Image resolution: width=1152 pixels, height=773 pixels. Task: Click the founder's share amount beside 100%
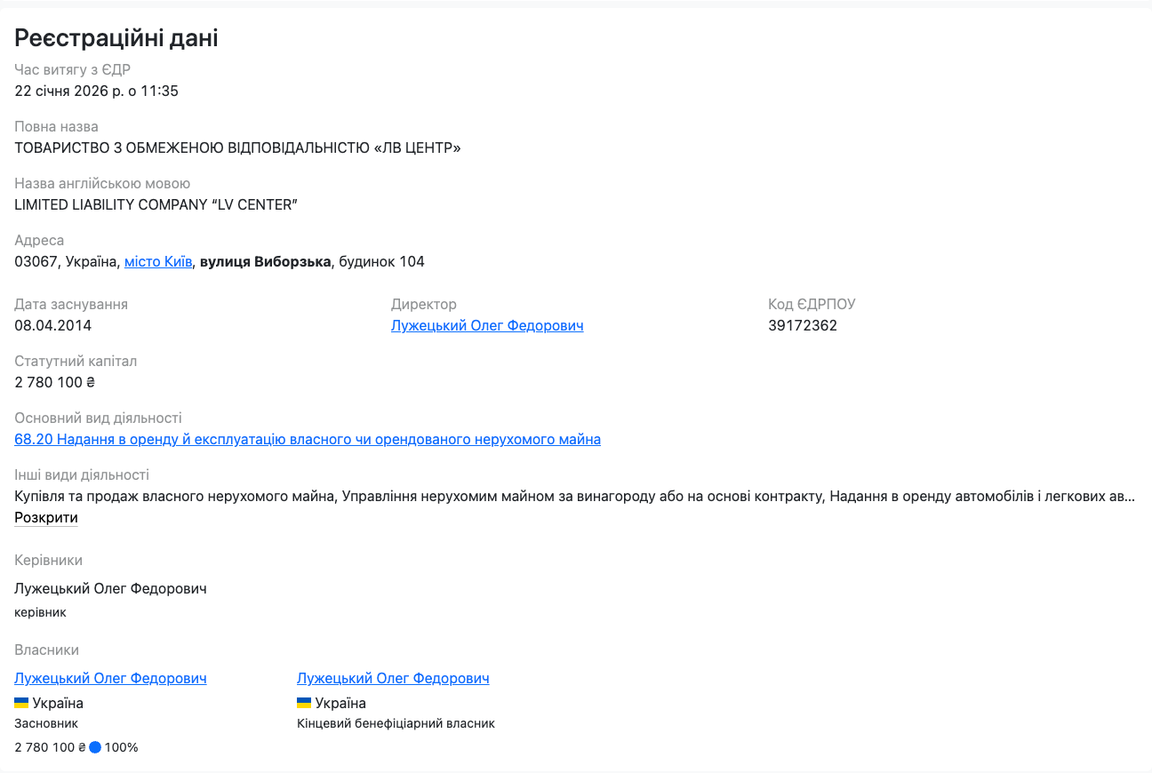50,747
